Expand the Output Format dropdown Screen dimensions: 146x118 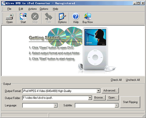point(98,91)
